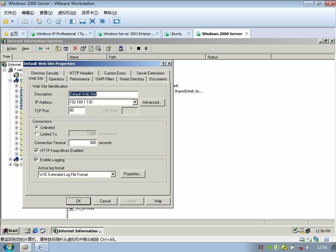Open dropdown arrow beside VMware pause button

[x=12, y=21]
